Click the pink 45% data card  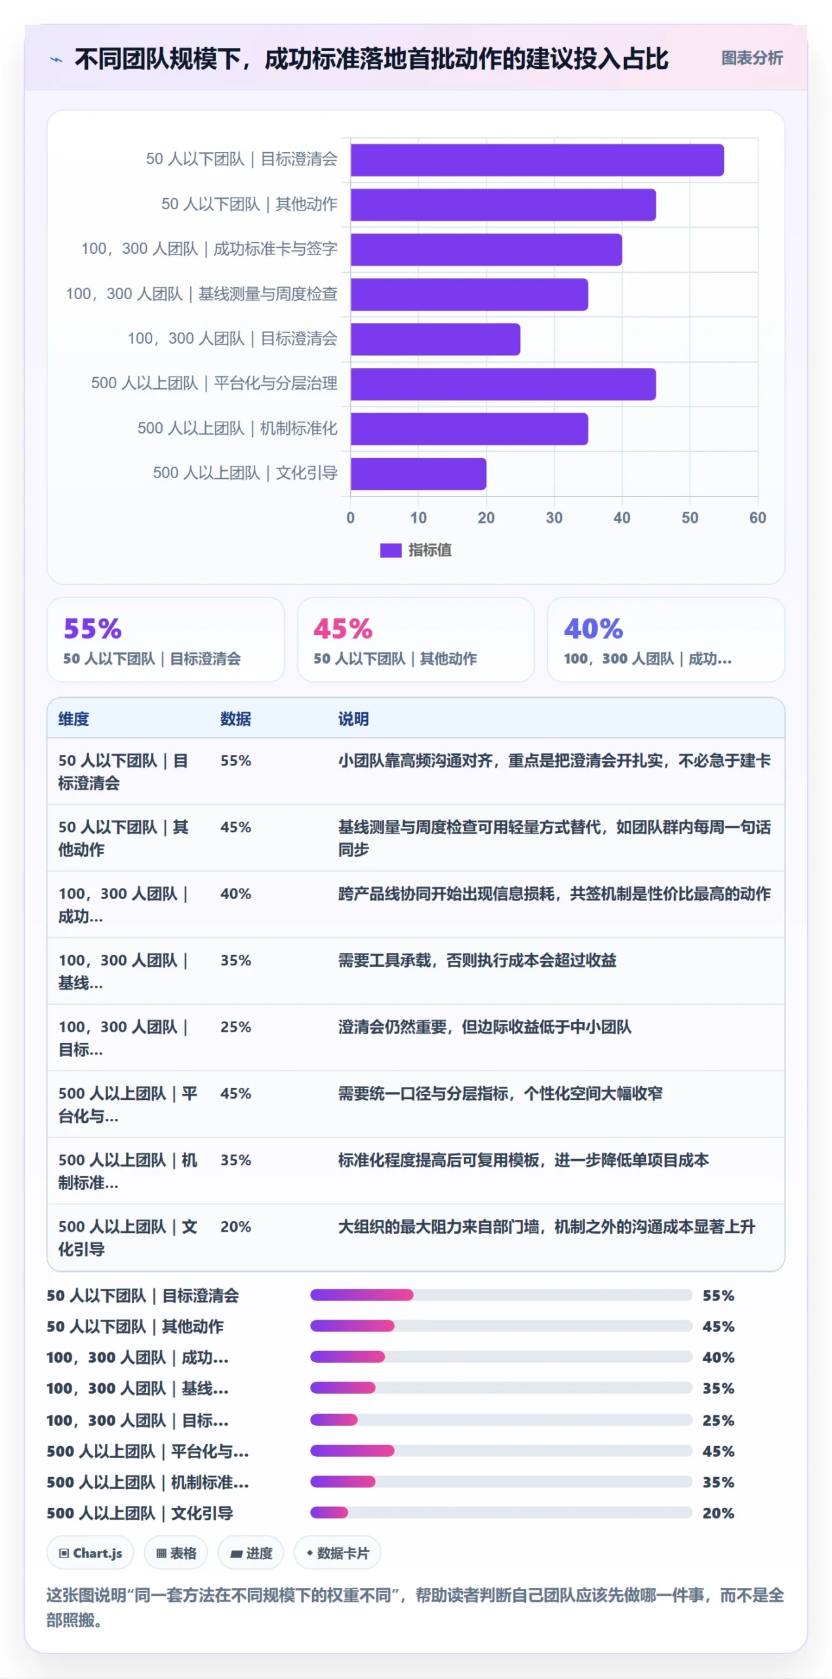[x=416, y=639]
